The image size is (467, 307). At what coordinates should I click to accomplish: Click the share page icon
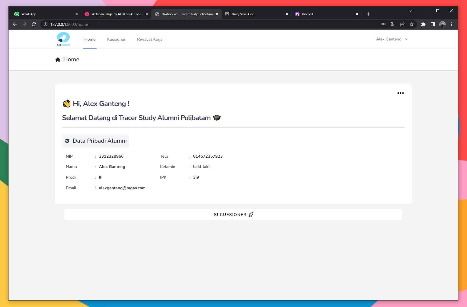[402, 24]
